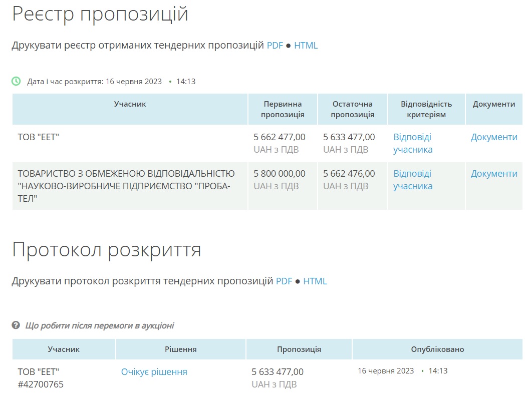Viewport: 525px width, 404px height.
Task: Click the Опубліковано column header
Action: point(437,349)
